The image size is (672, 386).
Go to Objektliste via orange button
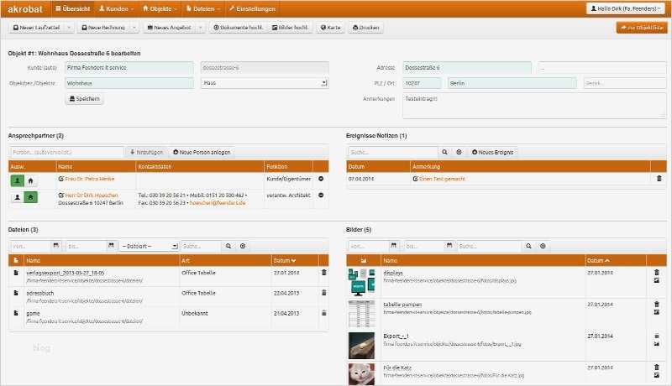tap(642, 28)
